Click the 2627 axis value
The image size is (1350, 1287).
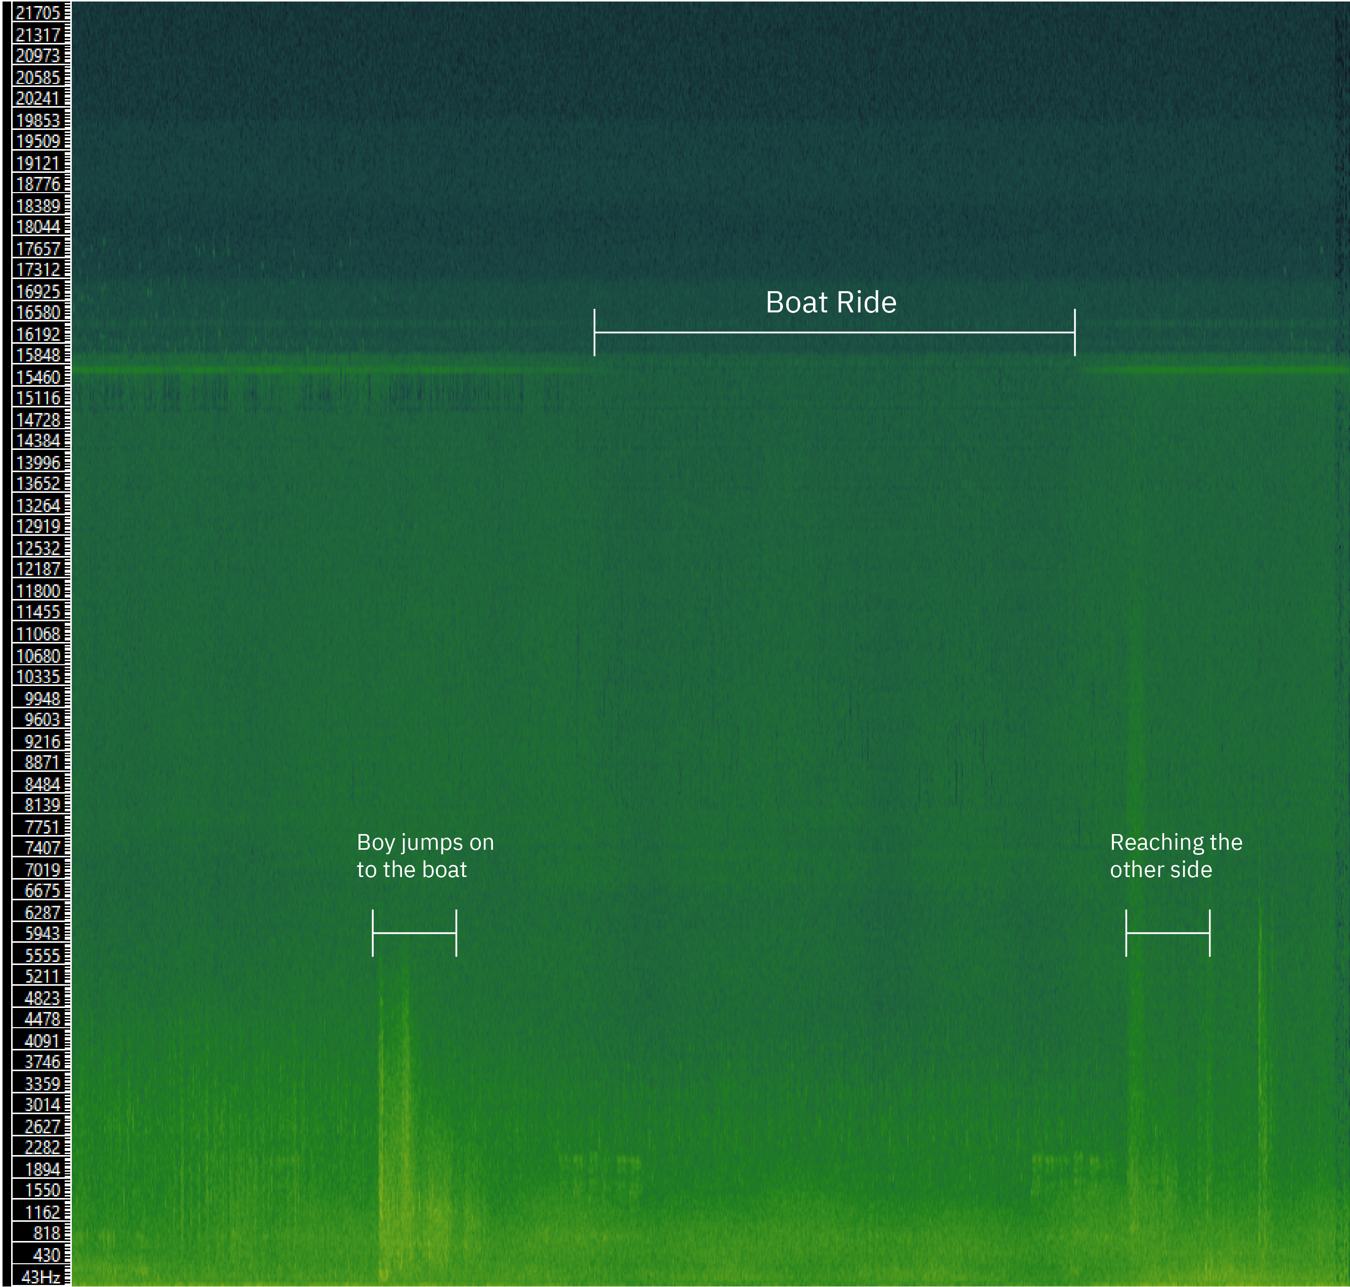coord(42,1126)
